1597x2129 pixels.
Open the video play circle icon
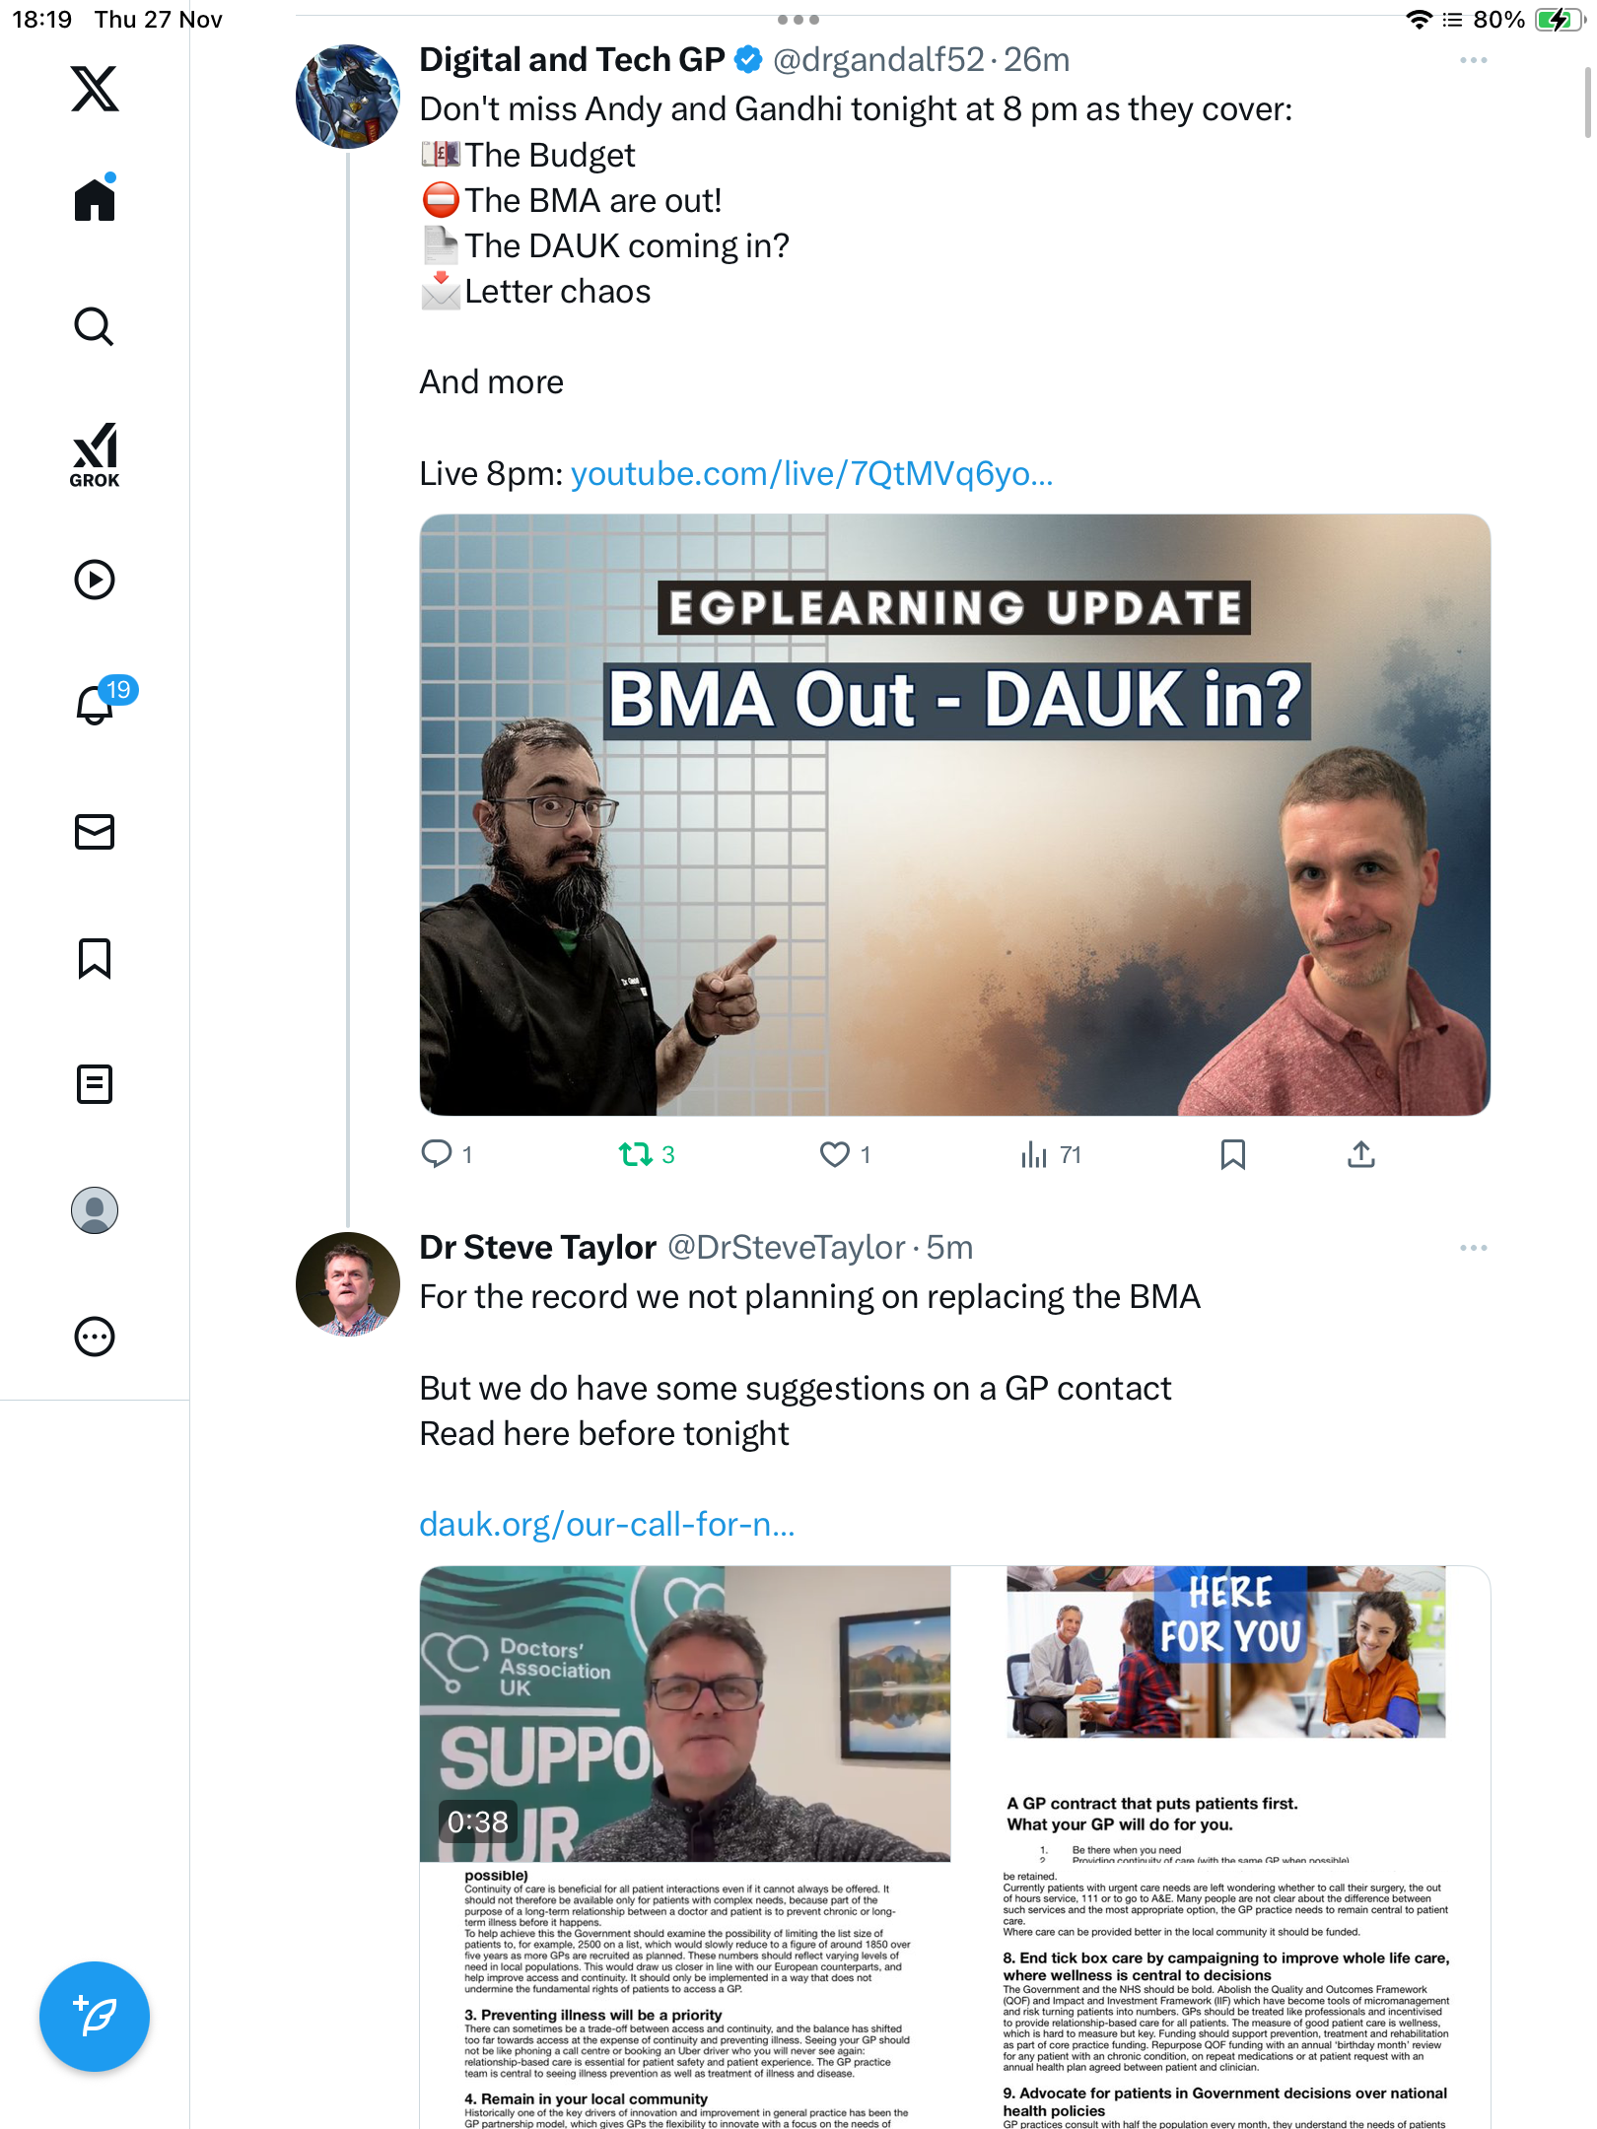tap(95, 580)
